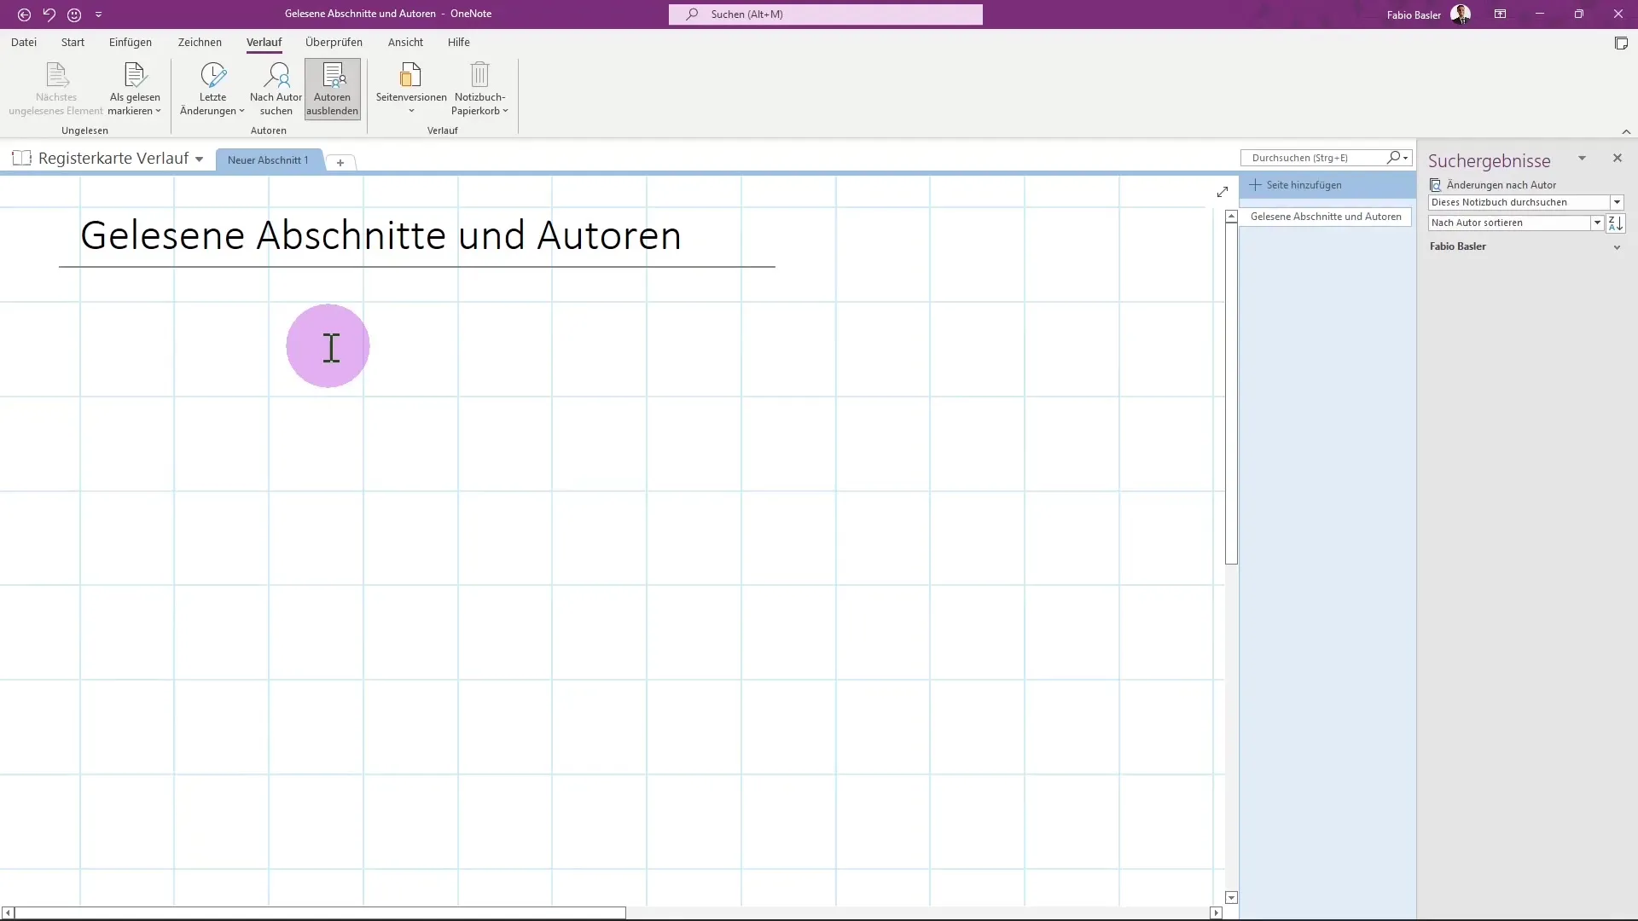Click the notebook icon next to Registerkarte Verlauf
Screen dimensions: 1638x921
pyautogui.click(x=22, y=158)
